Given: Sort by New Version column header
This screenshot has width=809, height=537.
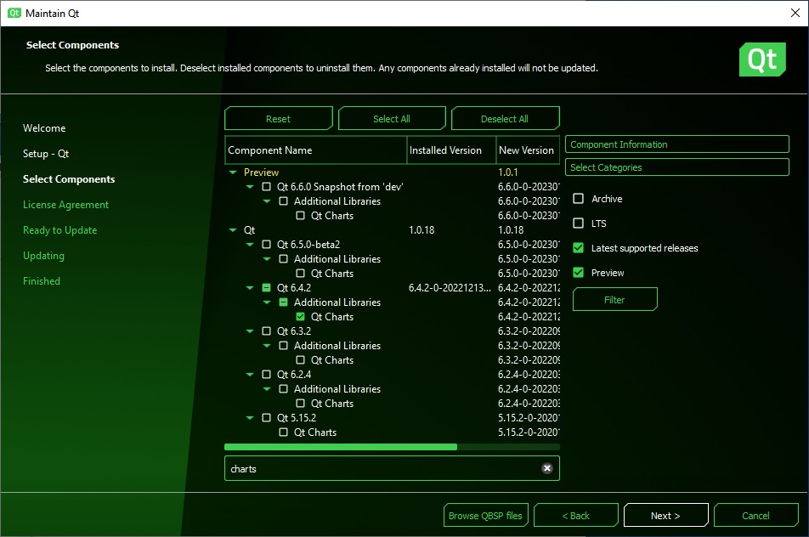Looking at the screenshot, I should point(528,150).
